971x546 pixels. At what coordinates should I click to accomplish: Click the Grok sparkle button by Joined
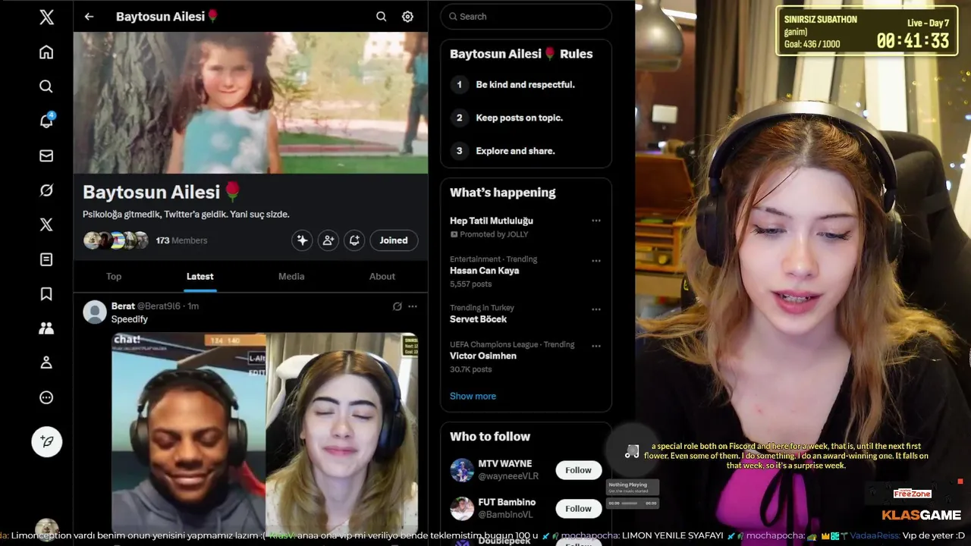[x=302, y=240]
